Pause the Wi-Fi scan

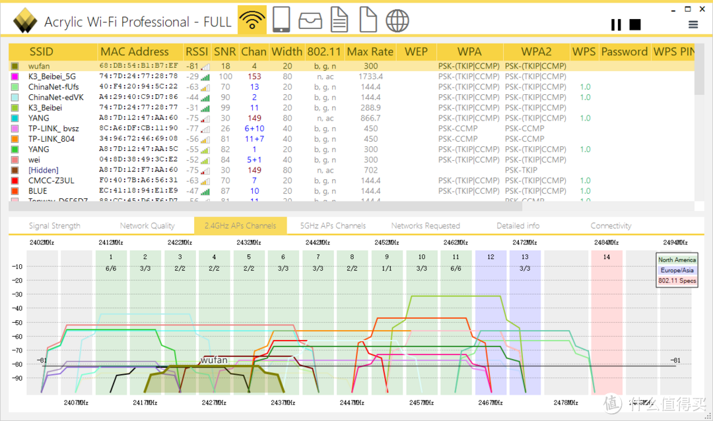[x=616, y=24]
